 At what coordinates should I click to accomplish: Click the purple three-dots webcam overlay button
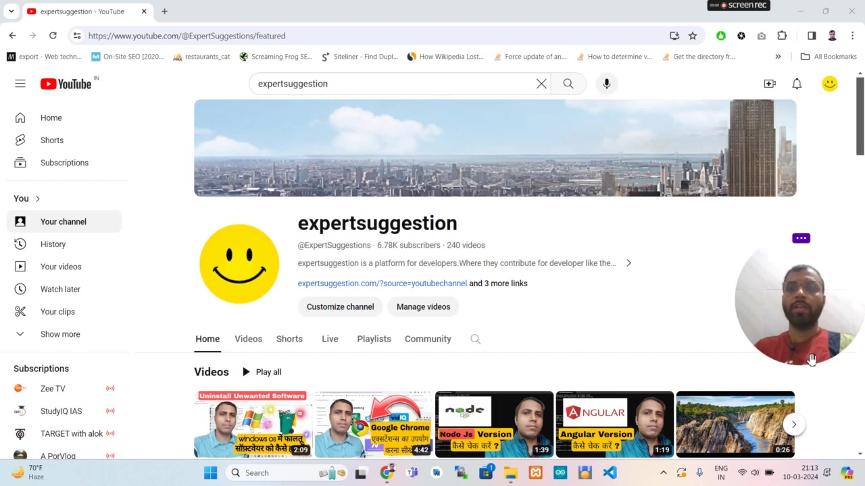coord(801,238)
